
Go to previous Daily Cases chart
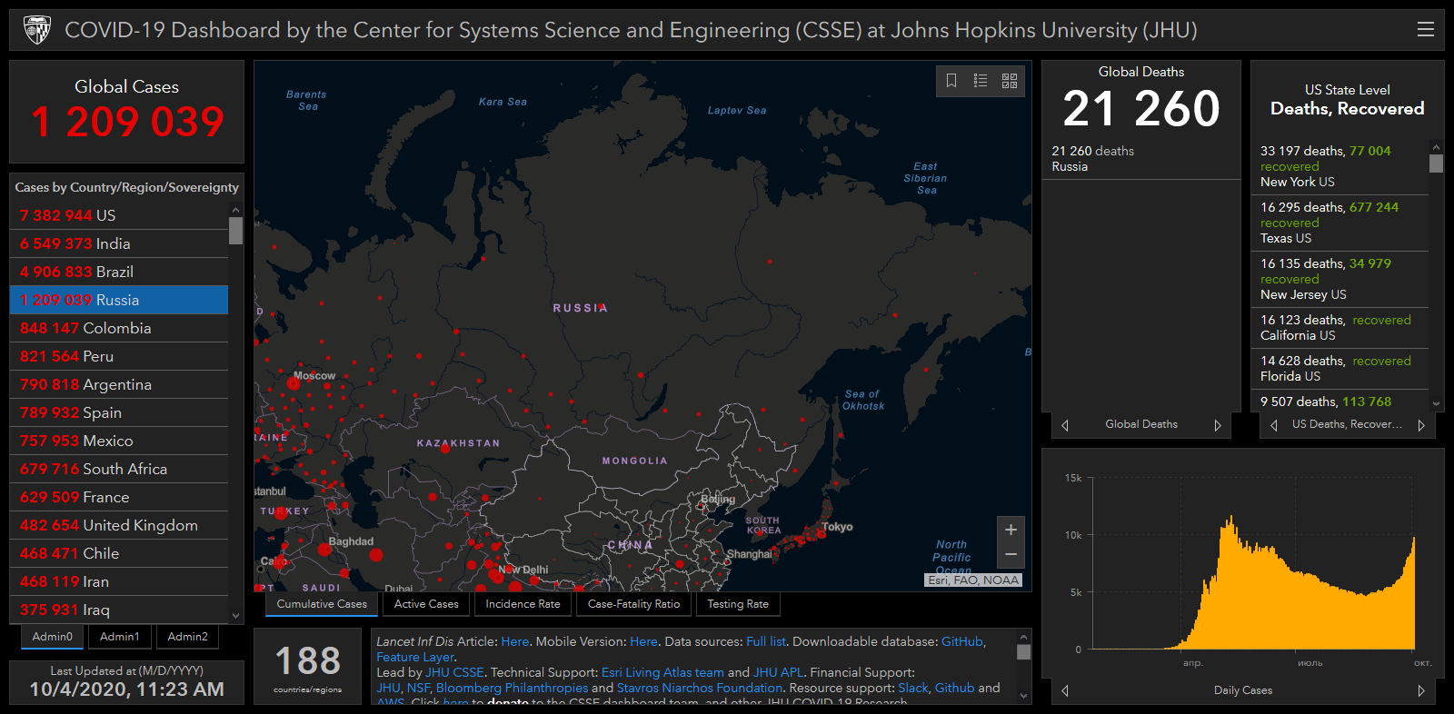pyautogui.click(x=1065, y=691)
